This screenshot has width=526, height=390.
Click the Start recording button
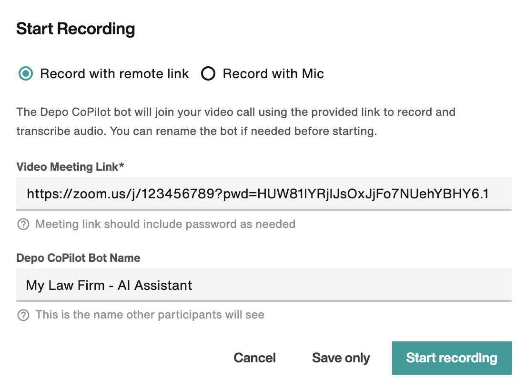pos(452,358)
